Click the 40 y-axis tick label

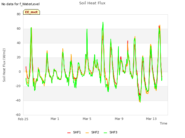[x=18, y=43]
